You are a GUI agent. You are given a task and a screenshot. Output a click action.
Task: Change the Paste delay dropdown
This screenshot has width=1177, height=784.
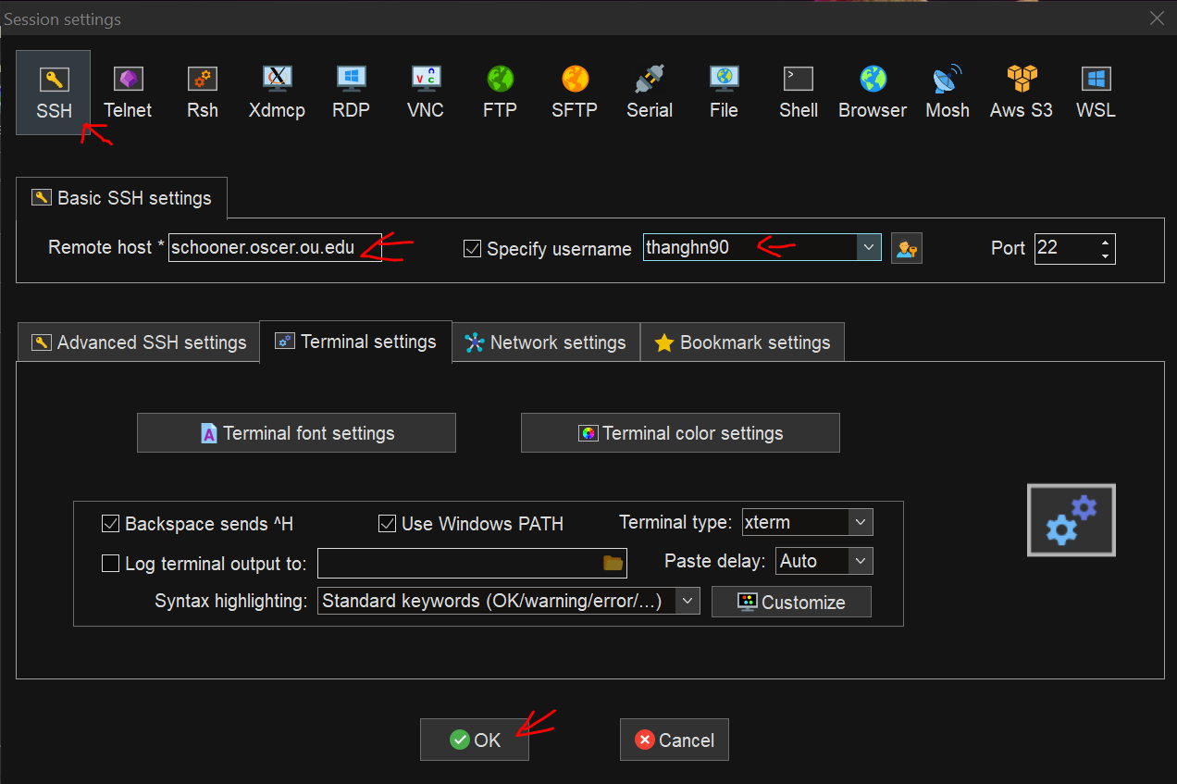tap(859, 560)
